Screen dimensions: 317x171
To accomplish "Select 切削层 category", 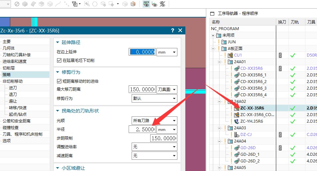I will (x=9, y=68).
